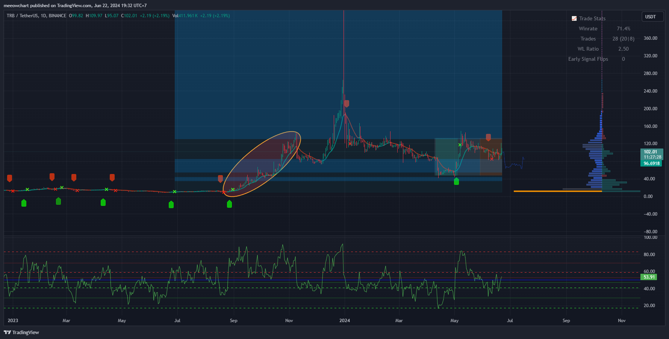Click the 2023 label on time axis
The height and width of the screenshot is (339, 669).
pyautogui.click(x=13, y=321)
